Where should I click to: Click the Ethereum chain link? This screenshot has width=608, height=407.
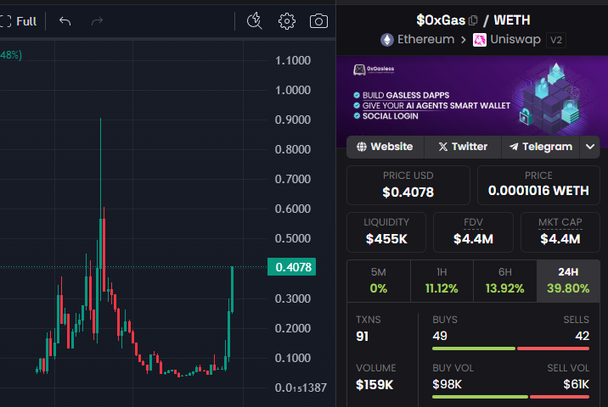[x=425, y=40]
